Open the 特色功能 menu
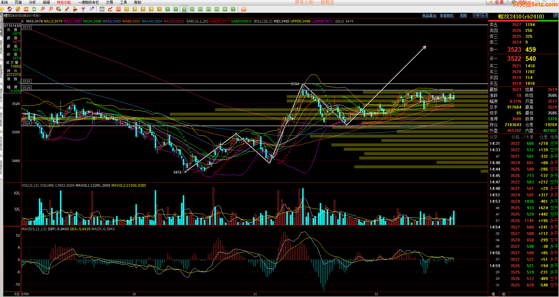Image resolution: width=559 pixels, height=297 pixels. 64,2
